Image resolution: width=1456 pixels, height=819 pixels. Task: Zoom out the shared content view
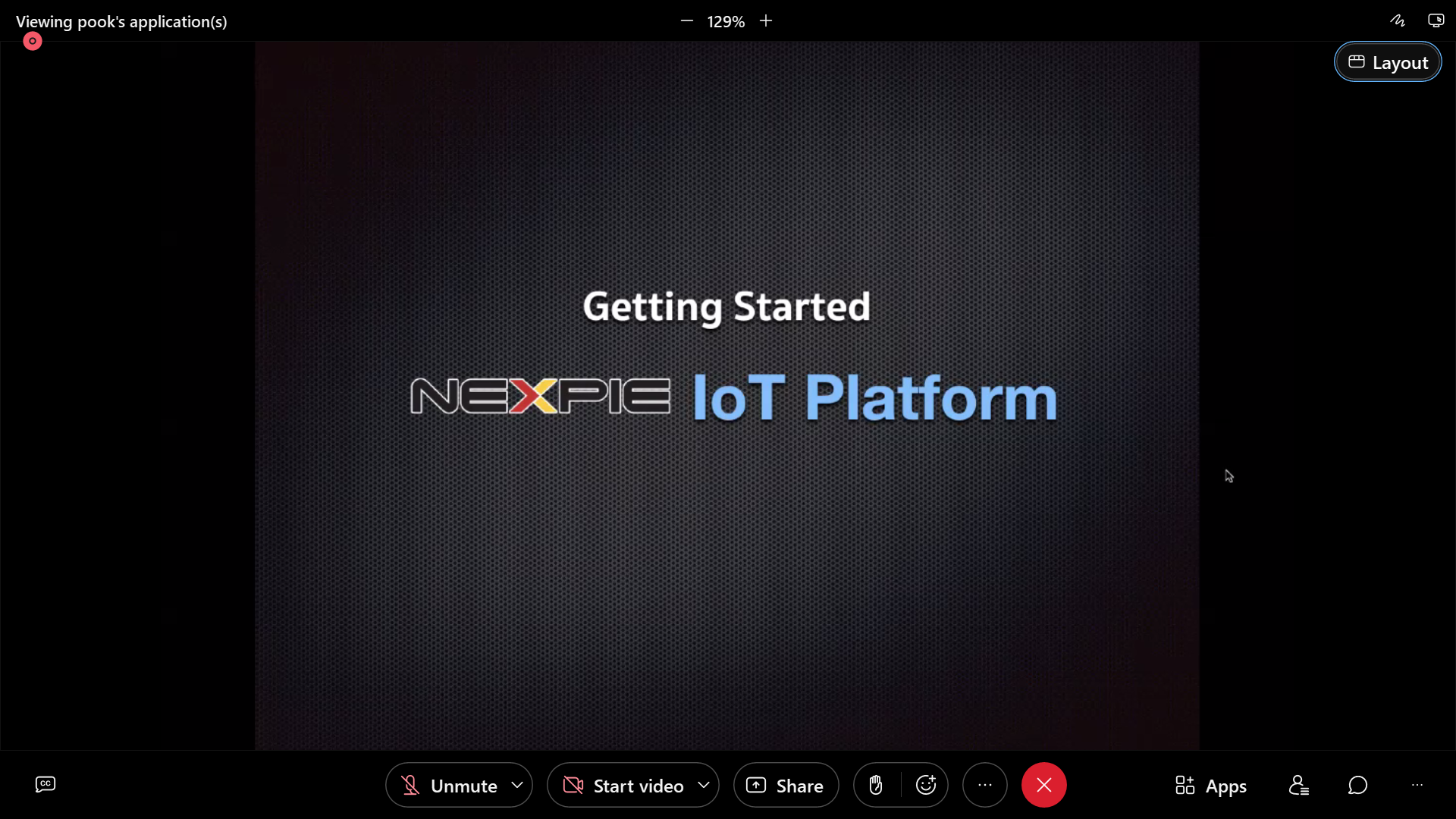(x=687, y=21)
